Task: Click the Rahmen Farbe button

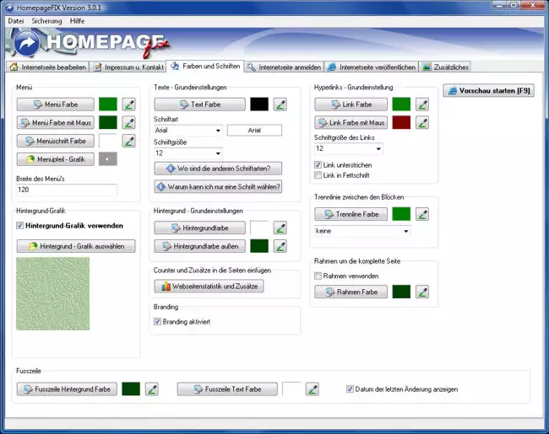Action: 351,292
